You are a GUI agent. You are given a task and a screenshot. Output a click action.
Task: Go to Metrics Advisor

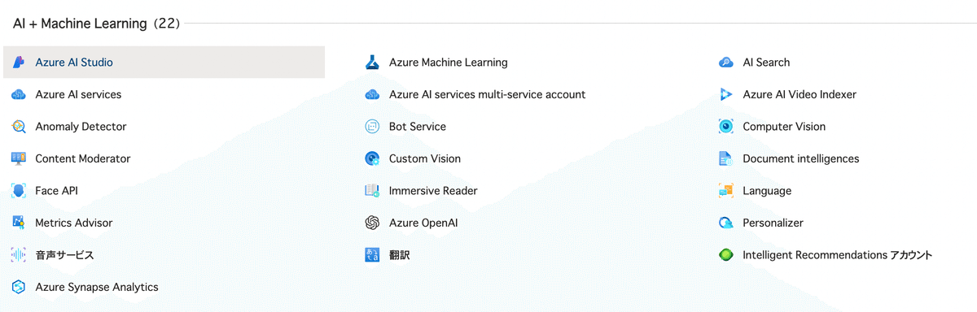click(x=74, y=223)
